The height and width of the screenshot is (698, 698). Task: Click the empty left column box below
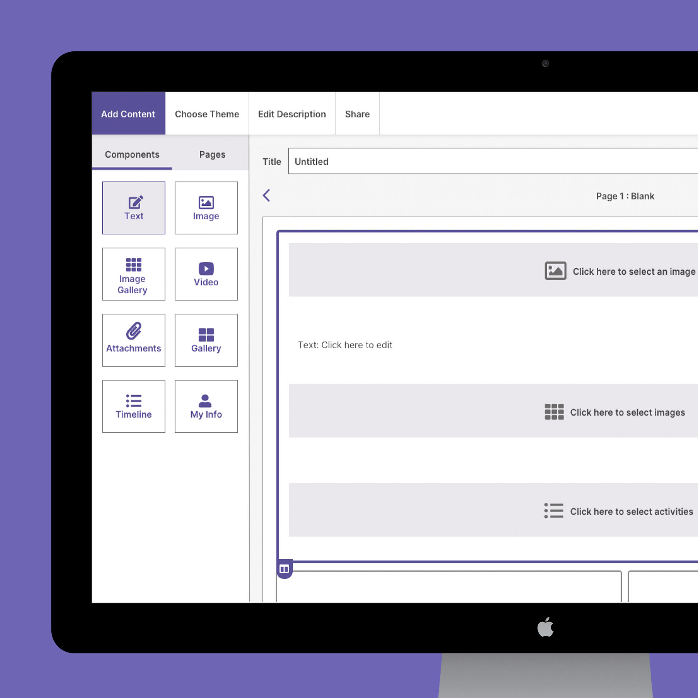pos(449,586)
